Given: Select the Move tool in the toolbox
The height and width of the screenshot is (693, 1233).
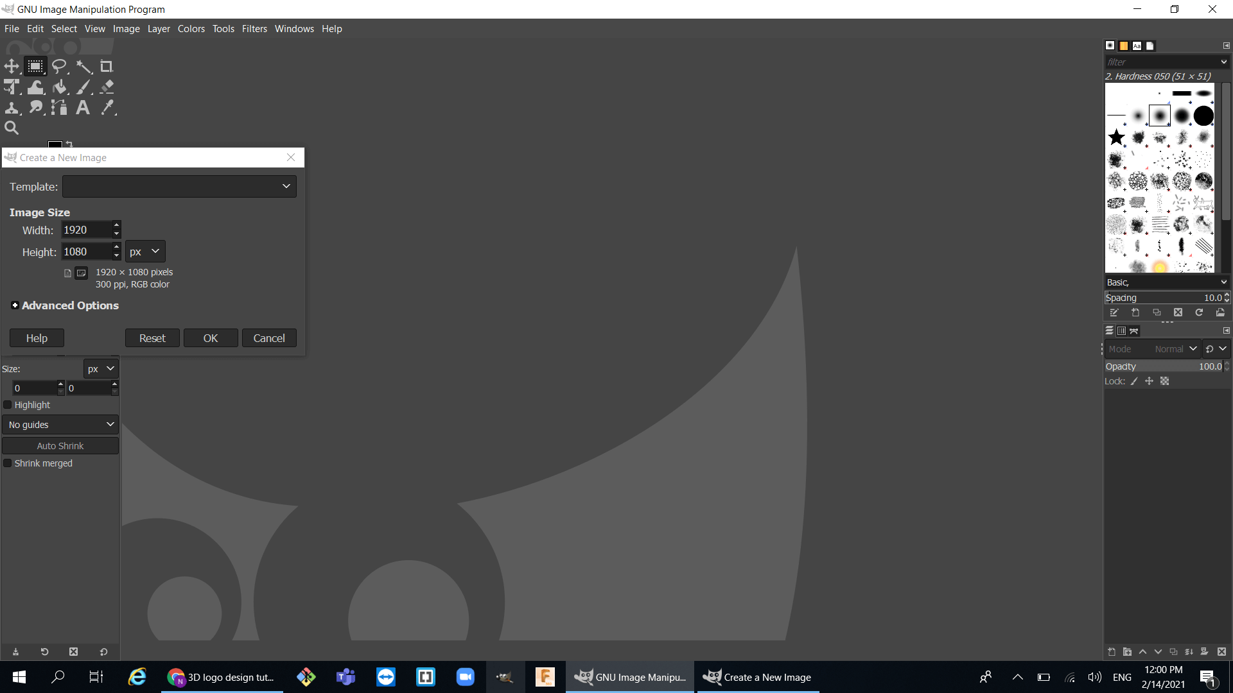Looking at the screenshot, I should pyautogui.click(x=12, y=66).
